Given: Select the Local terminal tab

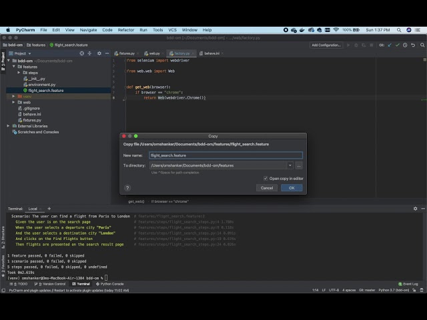Looking at the screenshot, I should (33, 209).
